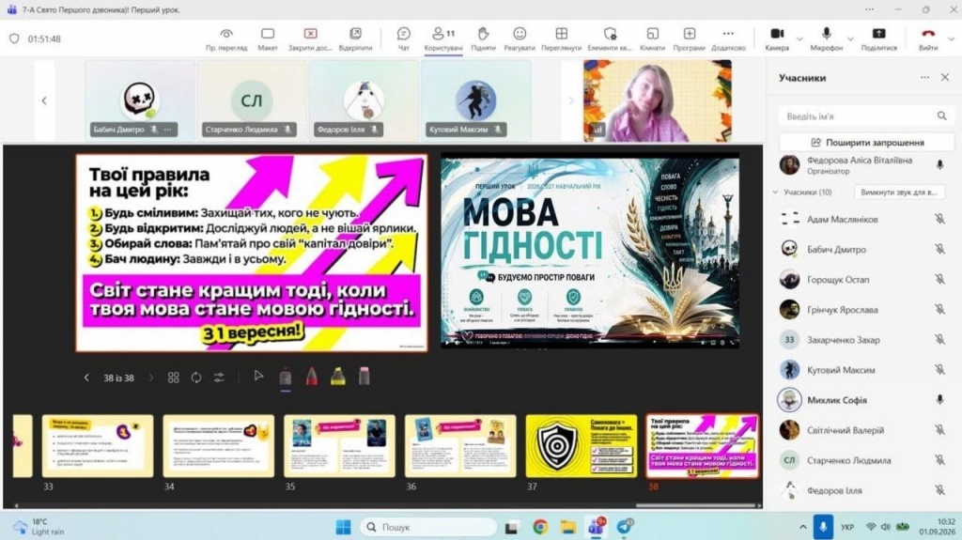Expand microphone options arrow
Image resolution: width=962 pixels, height=540 pixels.
point(850,39)
